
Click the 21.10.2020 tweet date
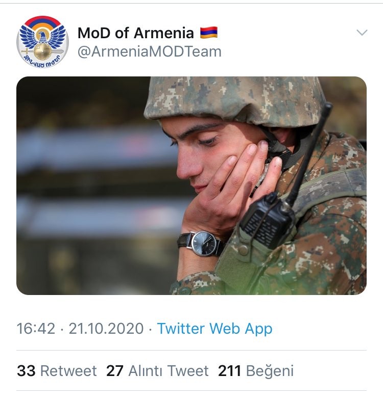click(x=106, y=329)
